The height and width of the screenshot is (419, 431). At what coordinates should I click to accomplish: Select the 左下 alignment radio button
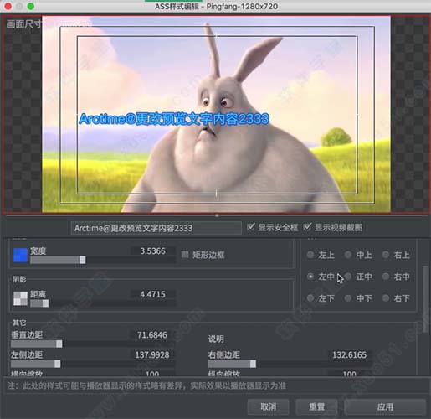tap(310, 298)
